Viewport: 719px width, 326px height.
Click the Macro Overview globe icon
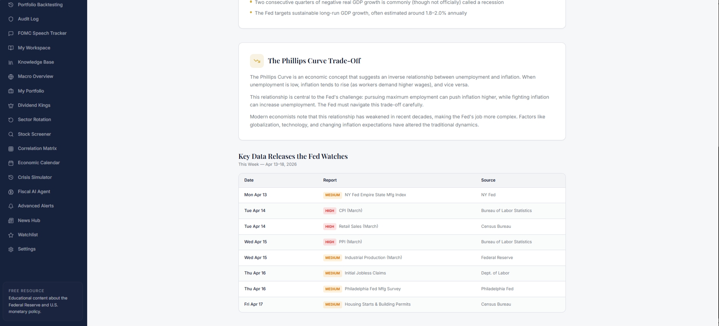point(11,77)
